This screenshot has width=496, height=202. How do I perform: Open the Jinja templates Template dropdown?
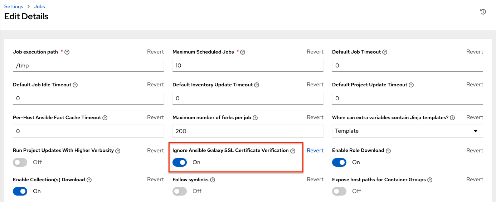click(407, 131)
